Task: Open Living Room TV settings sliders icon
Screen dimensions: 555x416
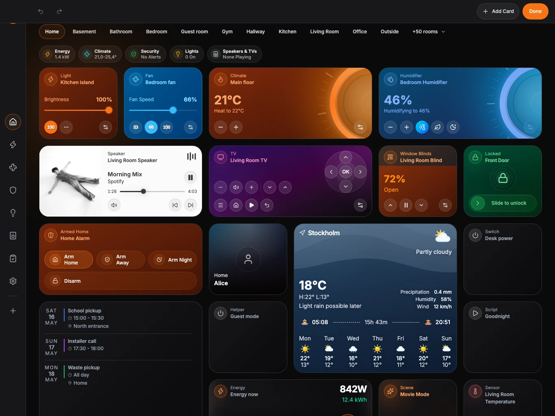Action: tap(360, 205)
